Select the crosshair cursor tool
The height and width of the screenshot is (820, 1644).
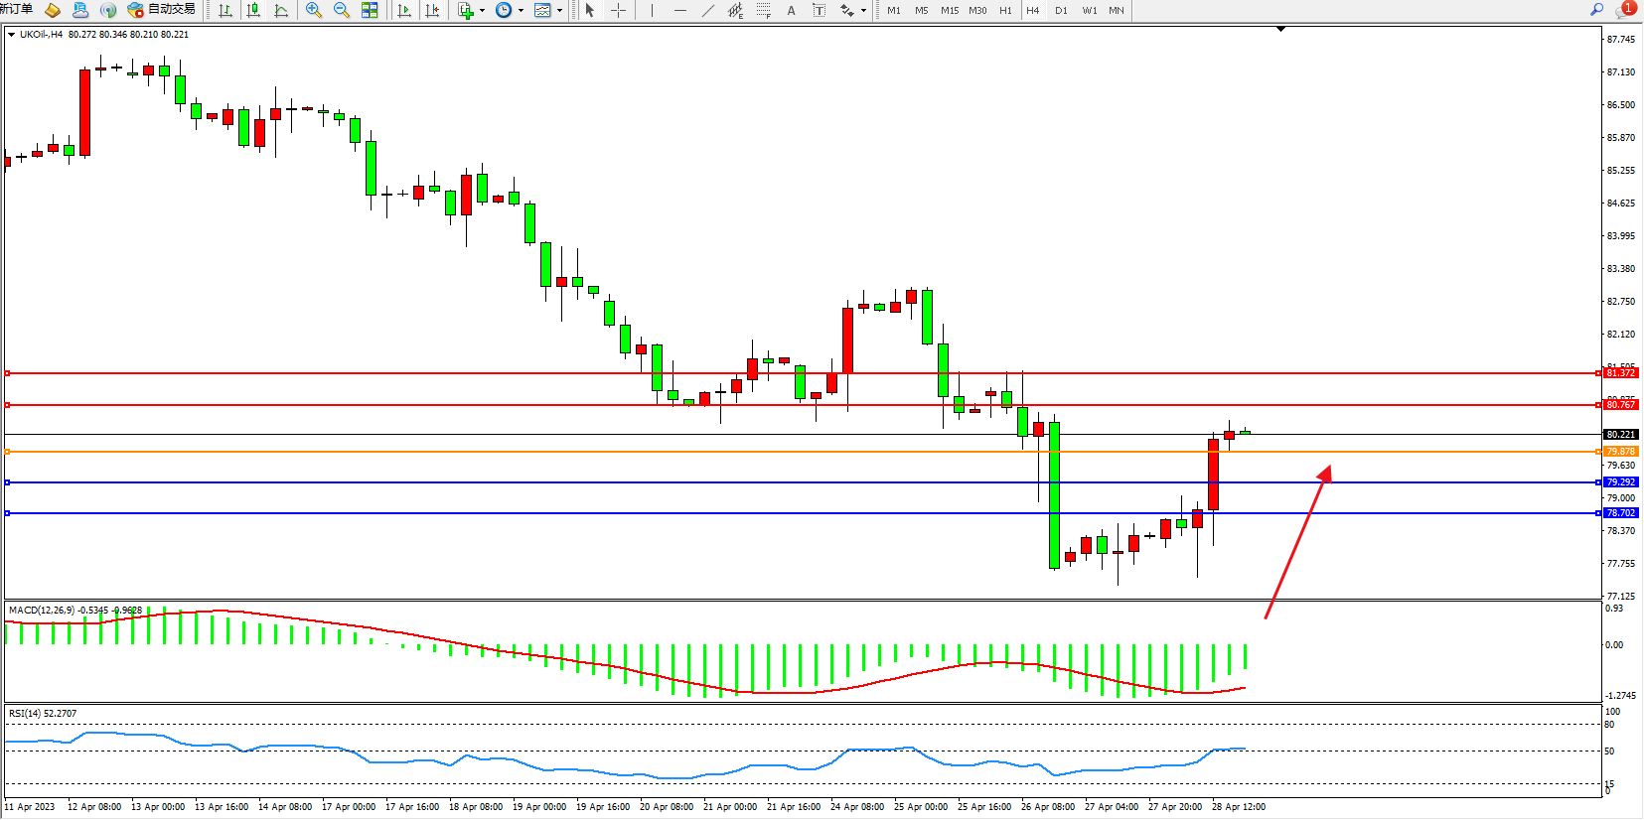tap(618, 10)
